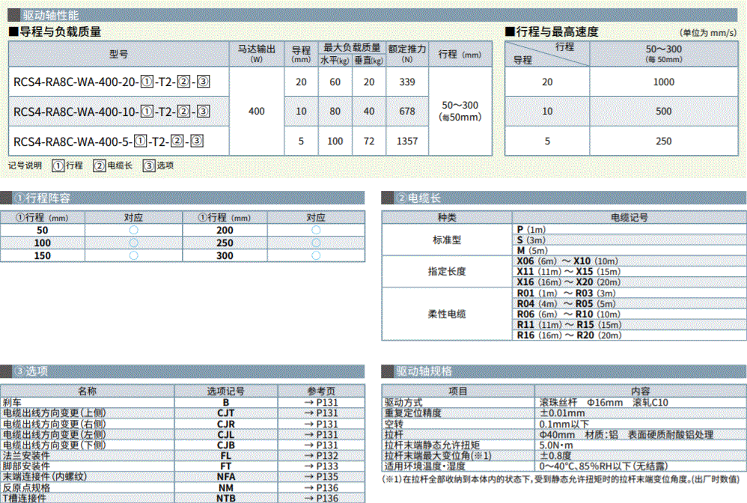
Task: Select the 指定长度 cable type cell
Action: 447,272
